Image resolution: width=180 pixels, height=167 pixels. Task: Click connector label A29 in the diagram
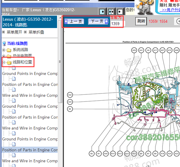pos(134,50)
